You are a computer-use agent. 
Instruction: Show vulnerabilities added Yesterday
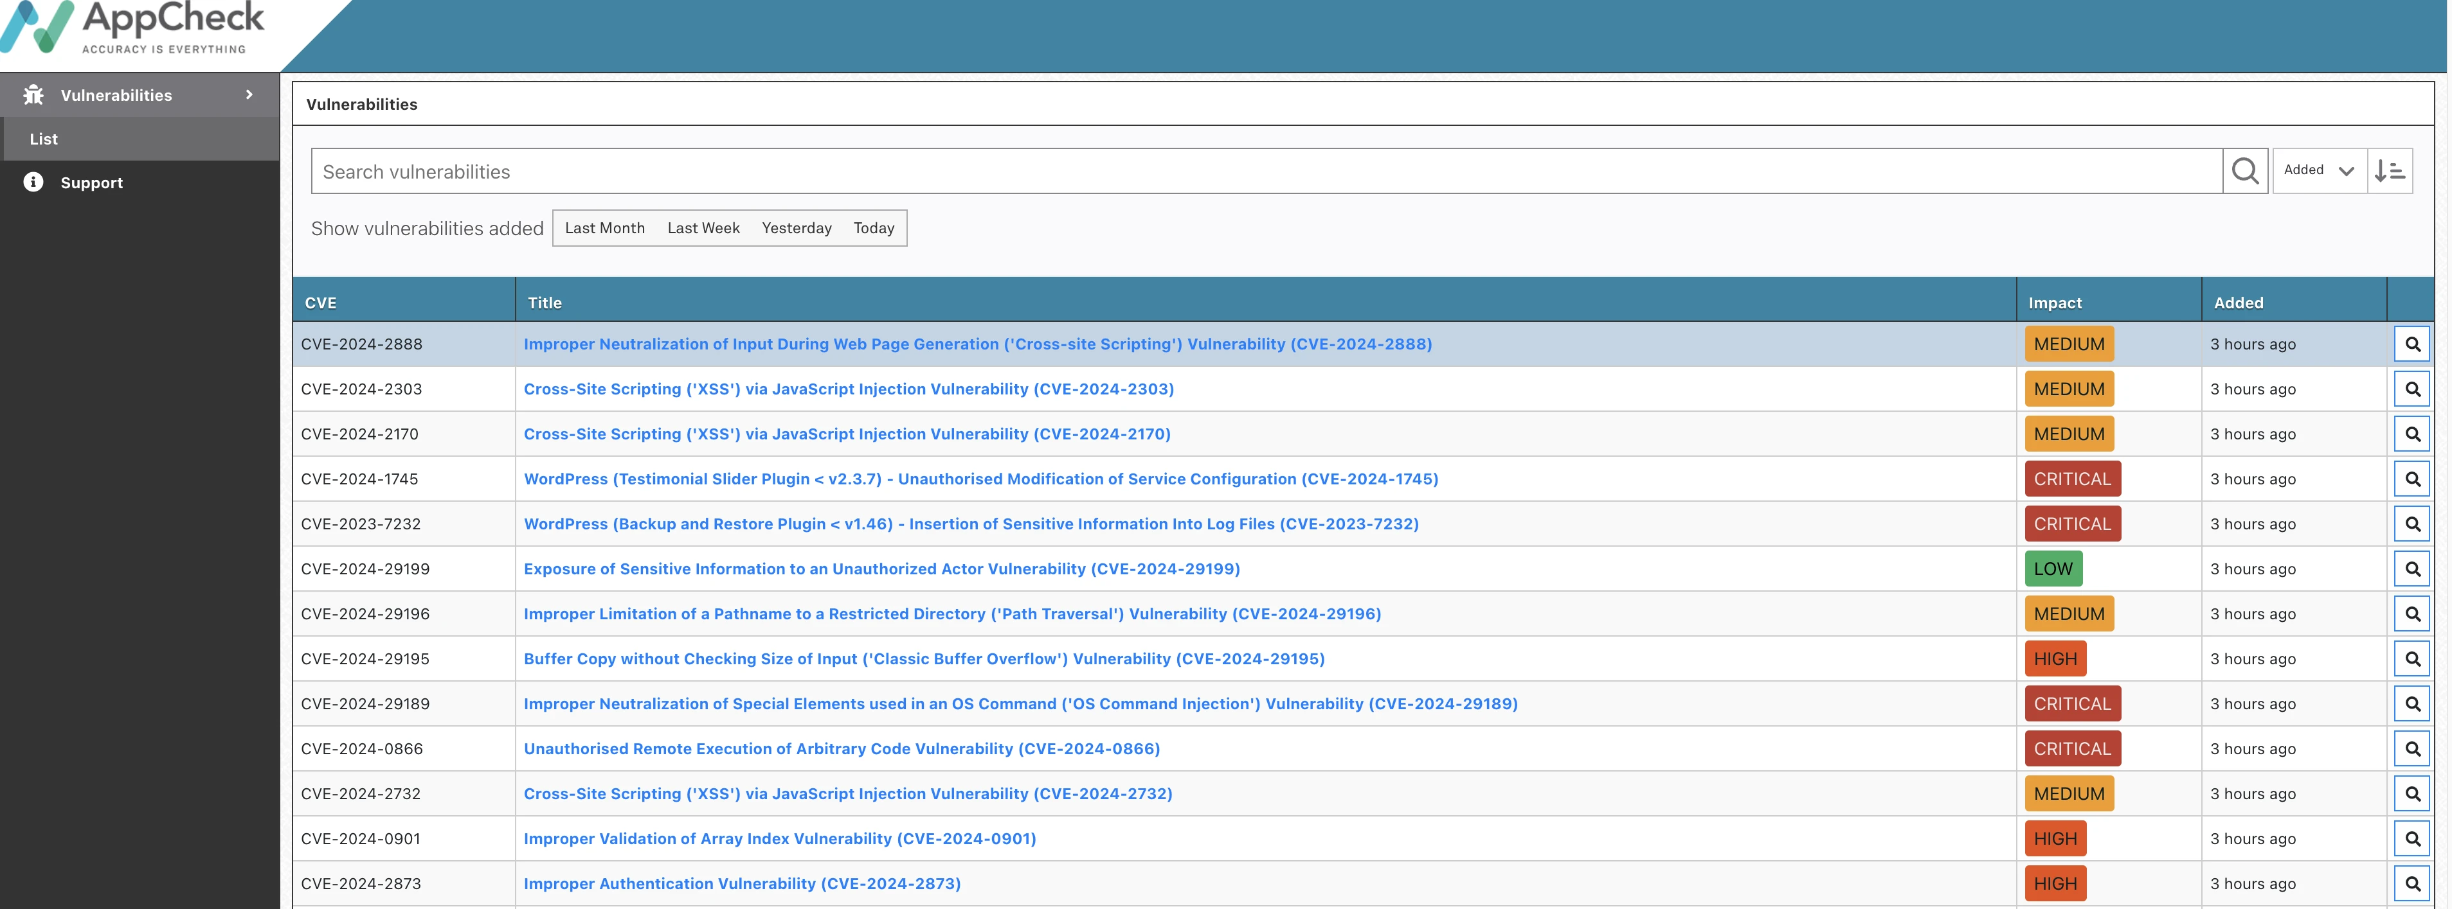pos(797,228)
